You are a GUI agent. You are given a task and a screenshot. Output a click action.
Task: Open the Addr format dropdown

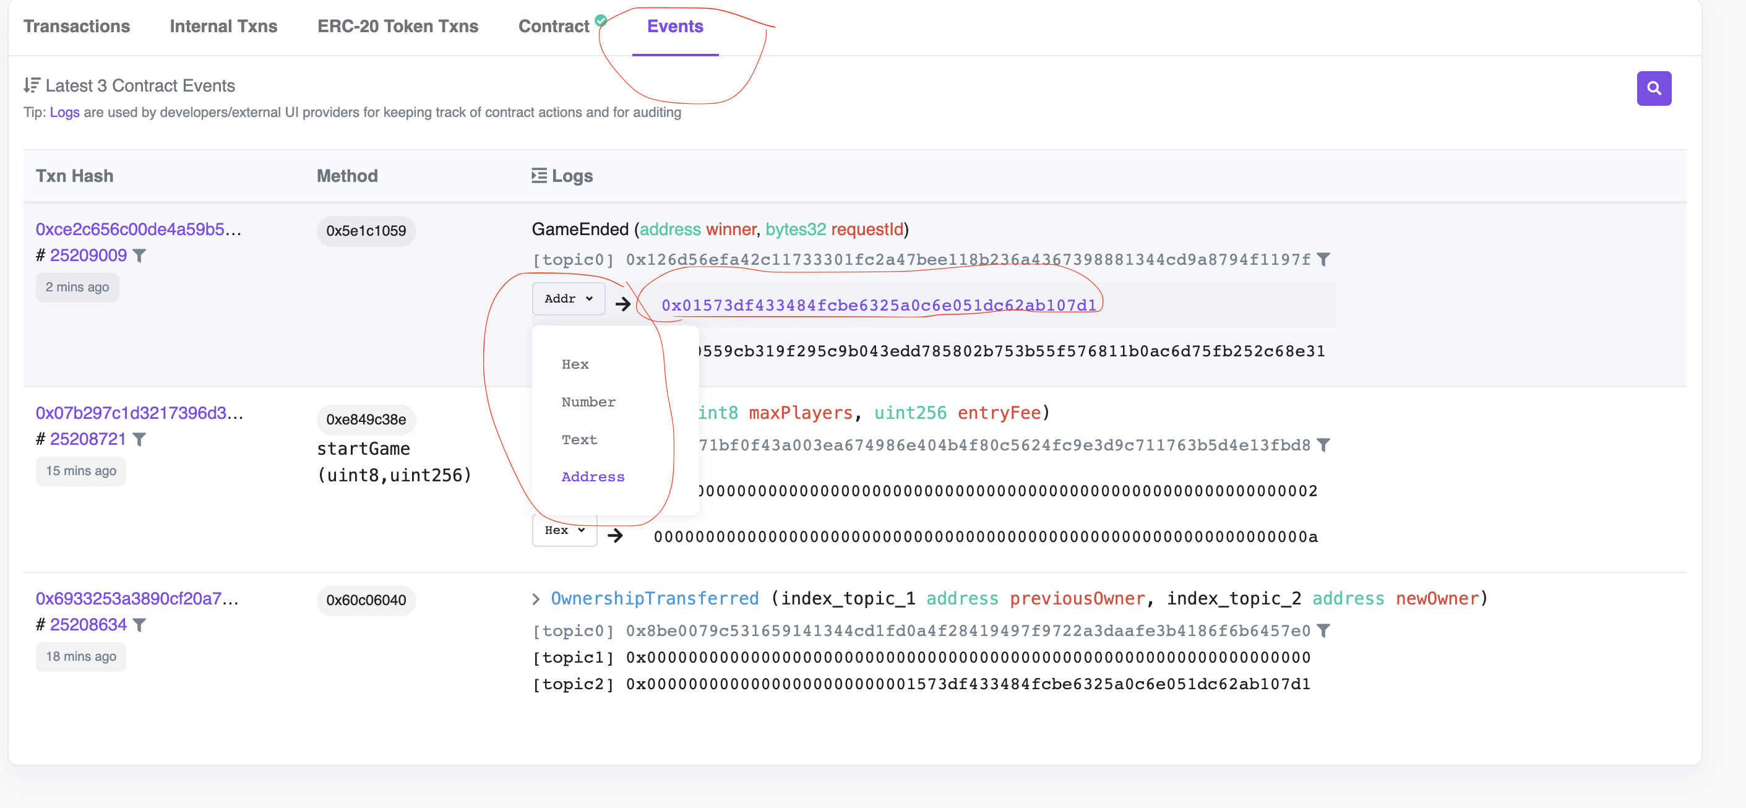click(x=568, y=299)
